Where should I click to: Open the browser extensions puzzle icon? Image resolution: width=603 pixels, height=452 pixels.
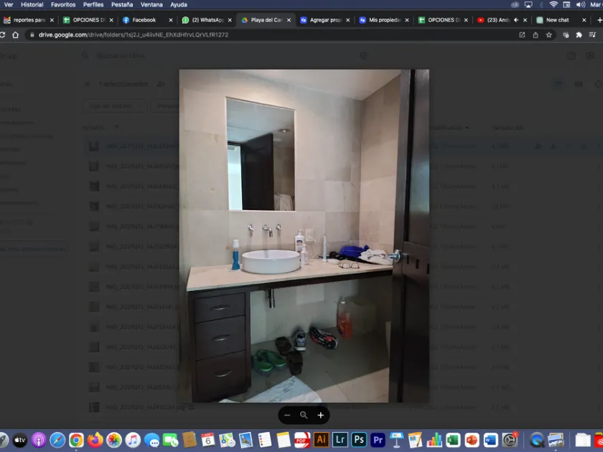(x=579, y=35)
